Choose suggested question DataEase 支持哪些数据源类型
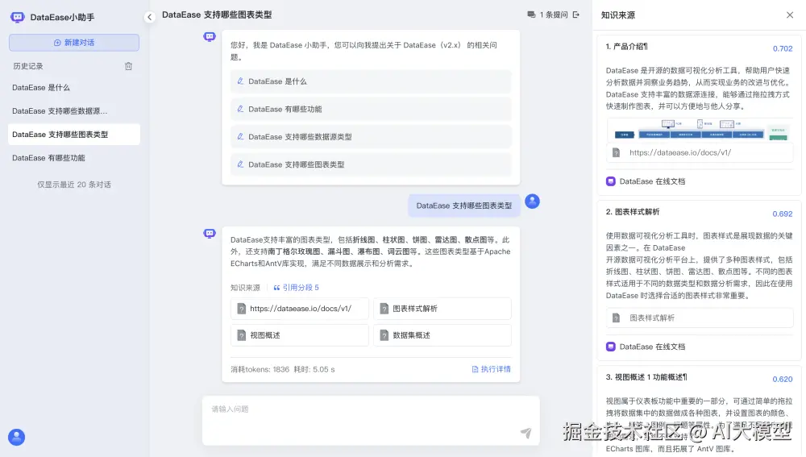The height and width of the screenshot is (457, 806). pyautogui.click(x=371, y=137)
